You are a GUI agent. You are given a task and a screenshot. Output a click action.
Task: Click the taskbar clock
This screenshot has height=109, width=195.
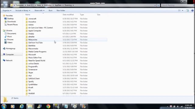(x=188, y=106)
